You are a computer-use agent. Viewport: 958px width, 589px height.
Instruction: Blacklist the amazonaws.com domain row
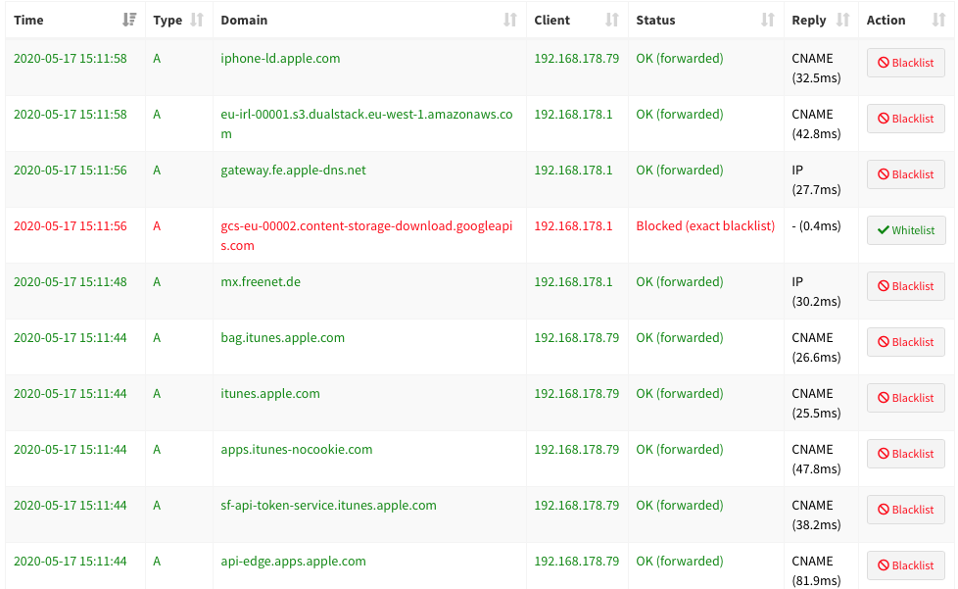click(906, 119)
